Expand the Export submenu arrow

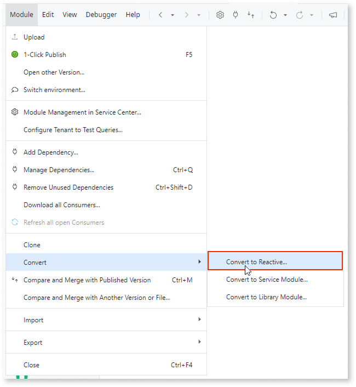click(199, 342)
